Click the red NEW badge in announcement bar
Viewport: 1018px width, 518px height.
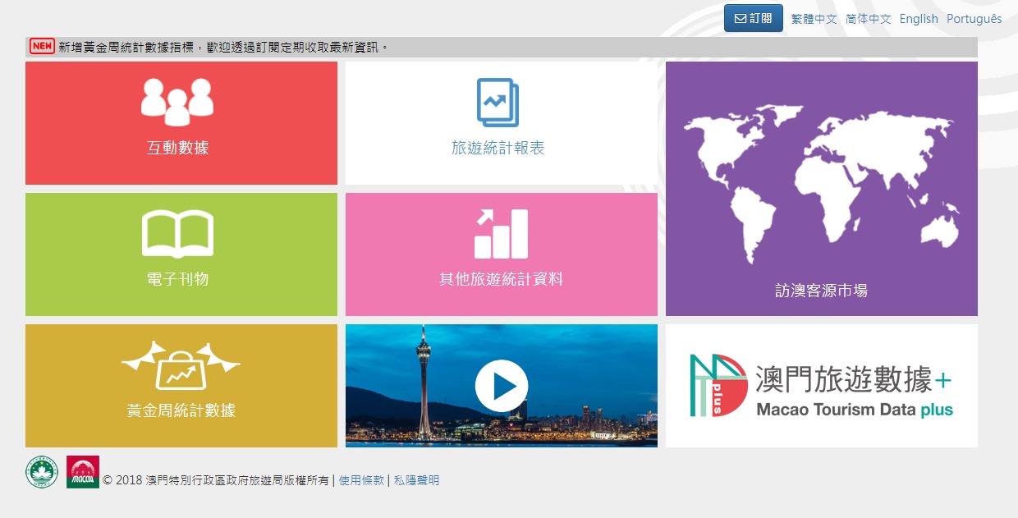click(x=42, y=47)
